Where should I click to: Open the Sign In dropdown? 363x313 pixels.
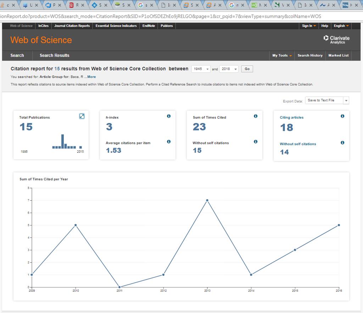point(309,26)
